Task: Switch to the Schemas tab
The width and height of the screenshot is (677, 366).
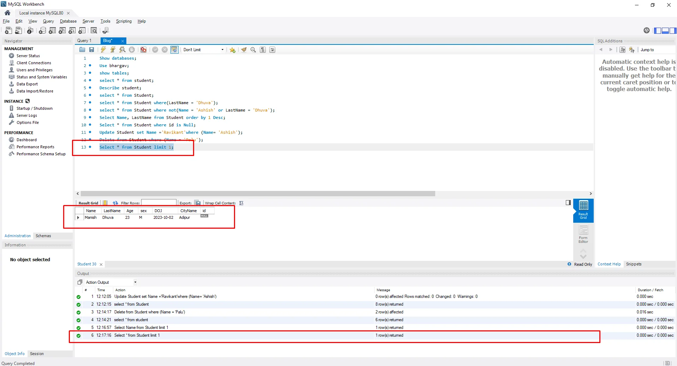Action: [x=43, y=236]
